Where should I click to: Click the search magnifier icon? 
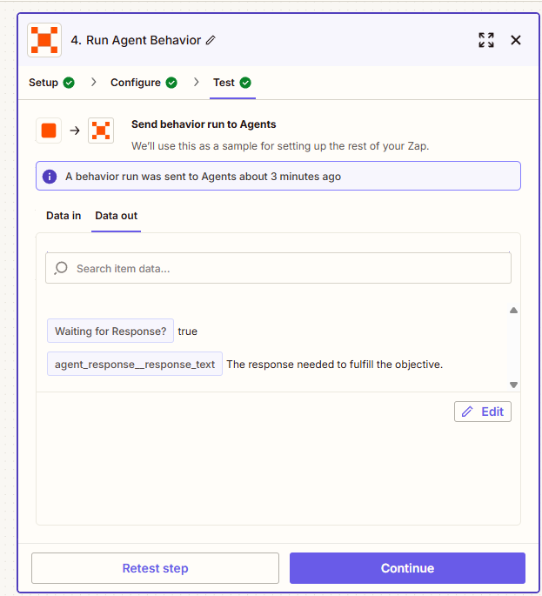click(61, 268)
